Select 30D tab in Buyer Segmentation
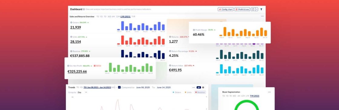Image resolution: width=339 pixels, height=110 pixels. pyautogui.click(x=234, y=96)
